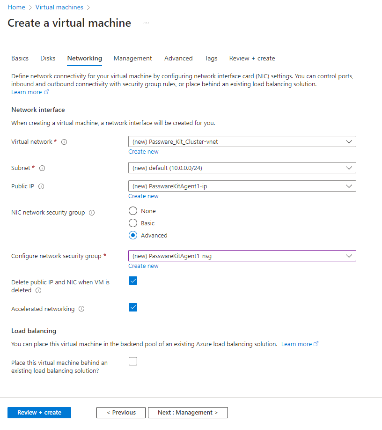Image resolution: width=382 pixels, height=430 pixels.
Task: Open the Subnet dropdown list
Action: (242, 168)
